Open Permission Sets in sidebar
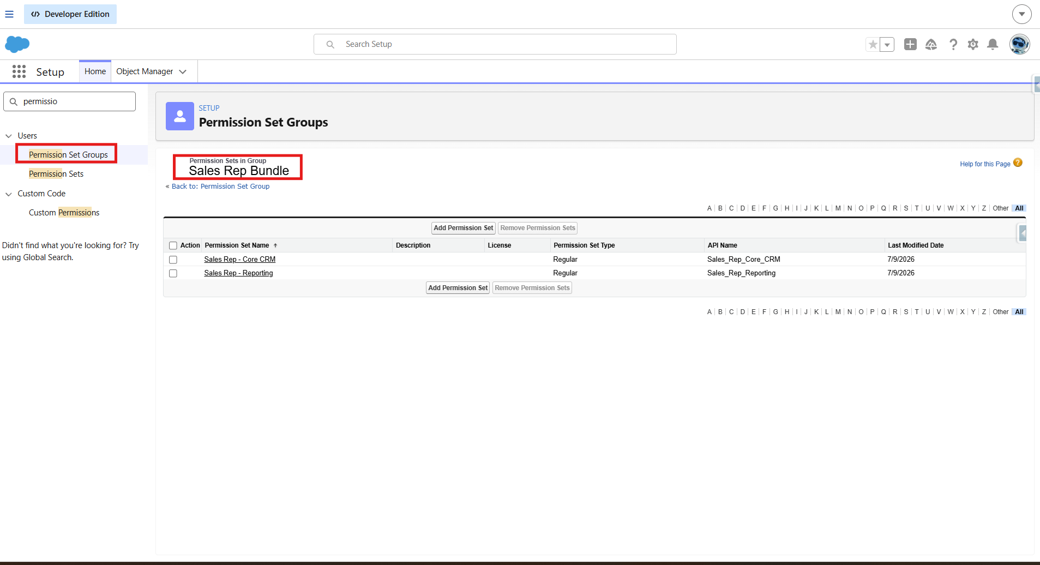The image size is (1040, 565). (56, 174)
